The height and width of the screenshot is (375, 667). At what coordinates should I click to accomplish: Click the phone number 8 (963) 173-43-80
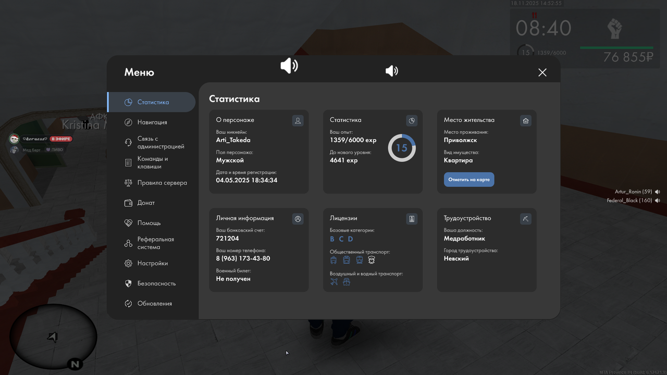click(x=243, y=259)
